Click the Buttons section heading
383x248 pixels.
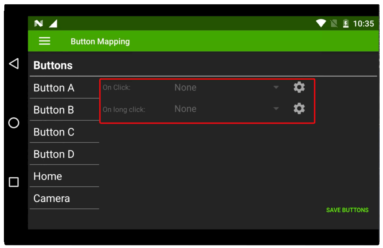tap(53, 65)
